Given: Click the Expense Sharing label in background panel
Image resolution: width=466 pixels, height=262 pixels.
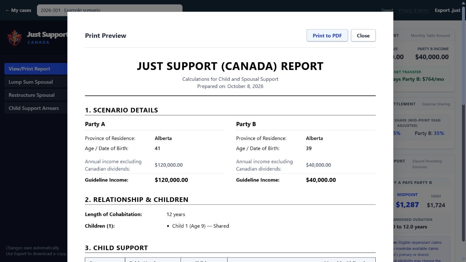Looking at the screenshot, I should (x=436, y=104).
